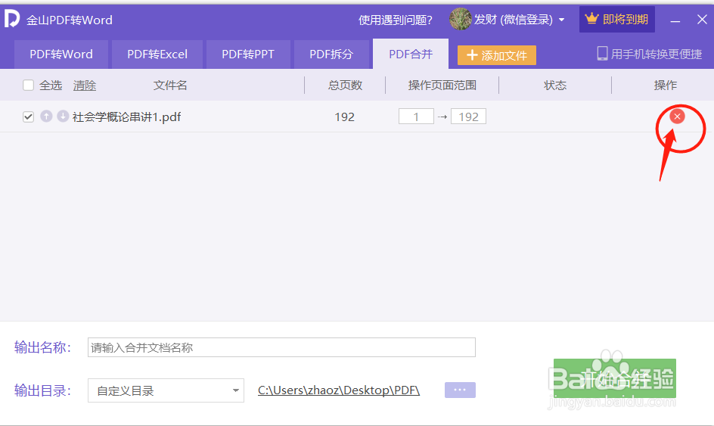Viewport: 714px width, 426px height.
Task: Click the 金山PDF转Word logo icon
Action: (12, 19)
